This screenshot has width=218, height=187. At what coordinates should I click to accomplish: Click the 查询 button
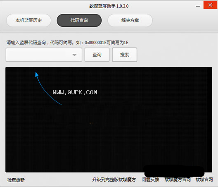coord(97,55)
